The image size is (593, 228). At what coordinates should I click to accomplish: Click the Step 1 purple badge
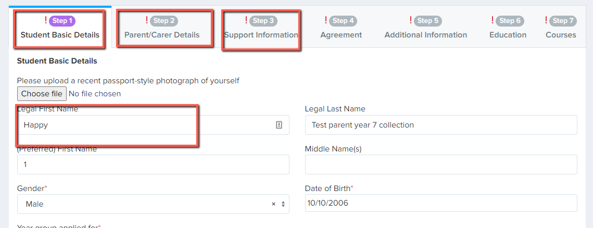coord(62,21)
